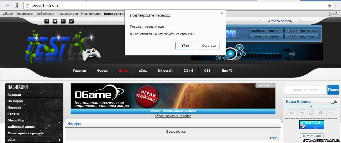Click the address bar URL www.testcs.ru

(45, 6)
